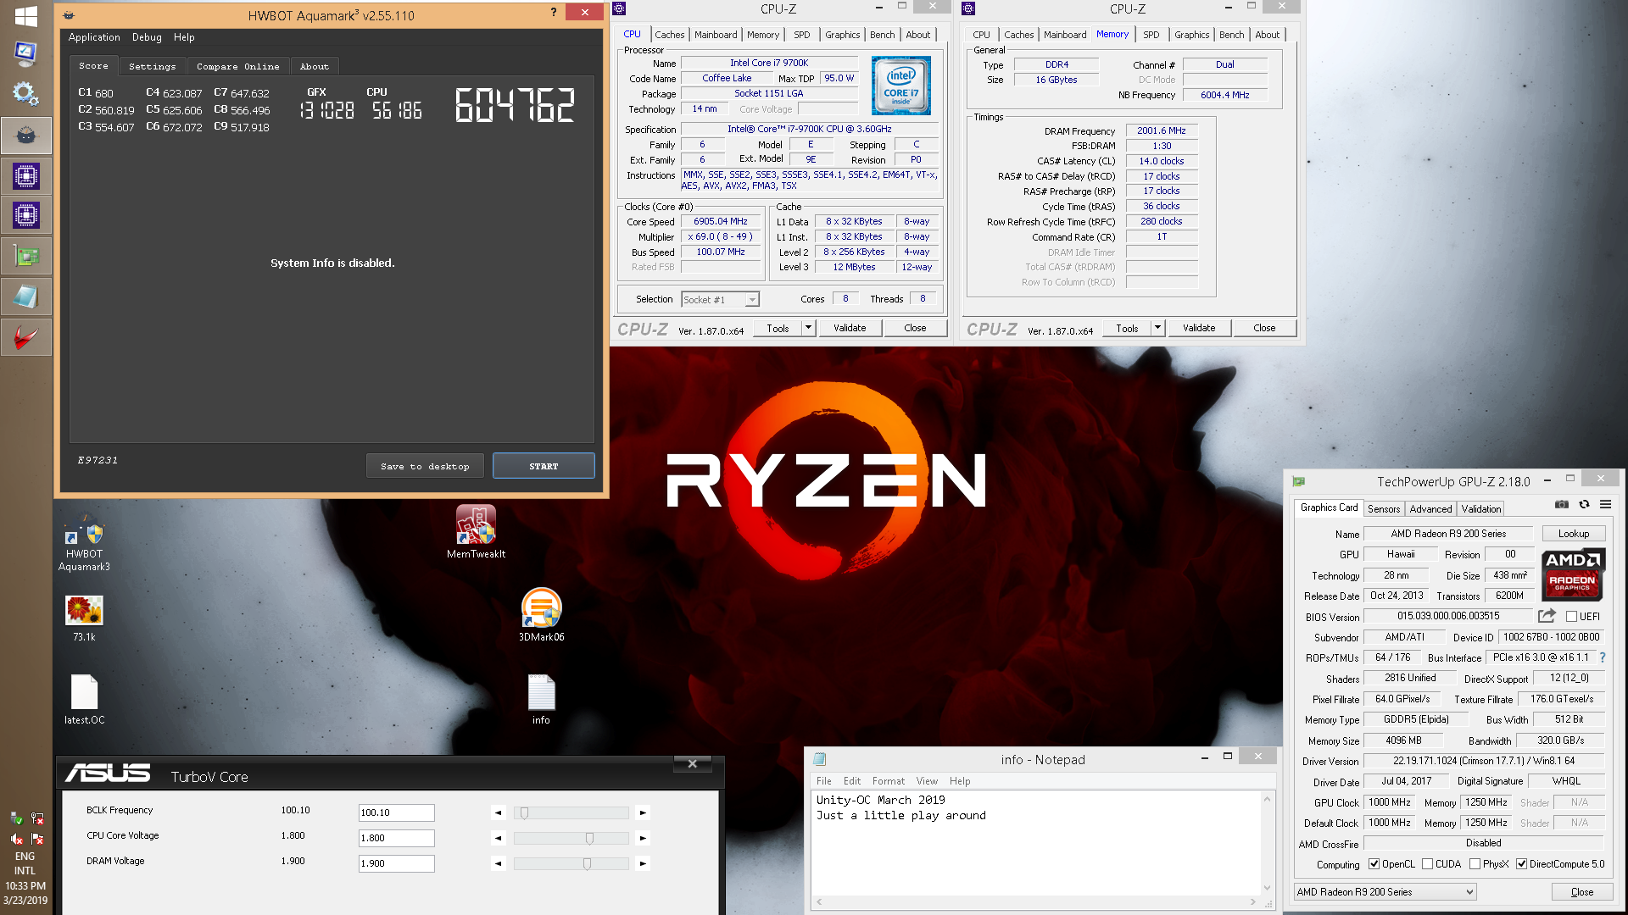Viewport: 1628px width, 915px height.
Task: Open the Aquamark Settings tab
Action: pos(153,66)
